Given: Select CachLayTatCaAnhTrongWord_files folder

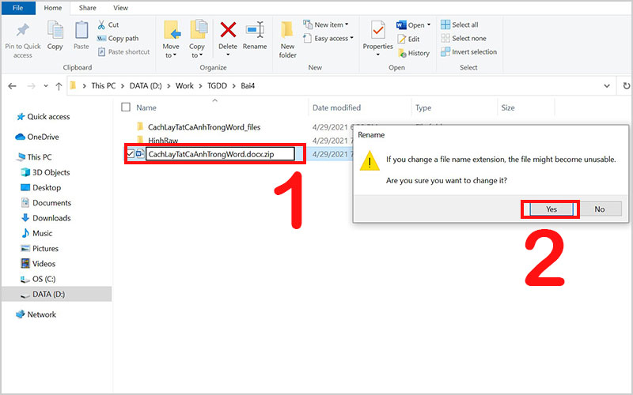Looking at the screenshot, I should tap(204, 127).
